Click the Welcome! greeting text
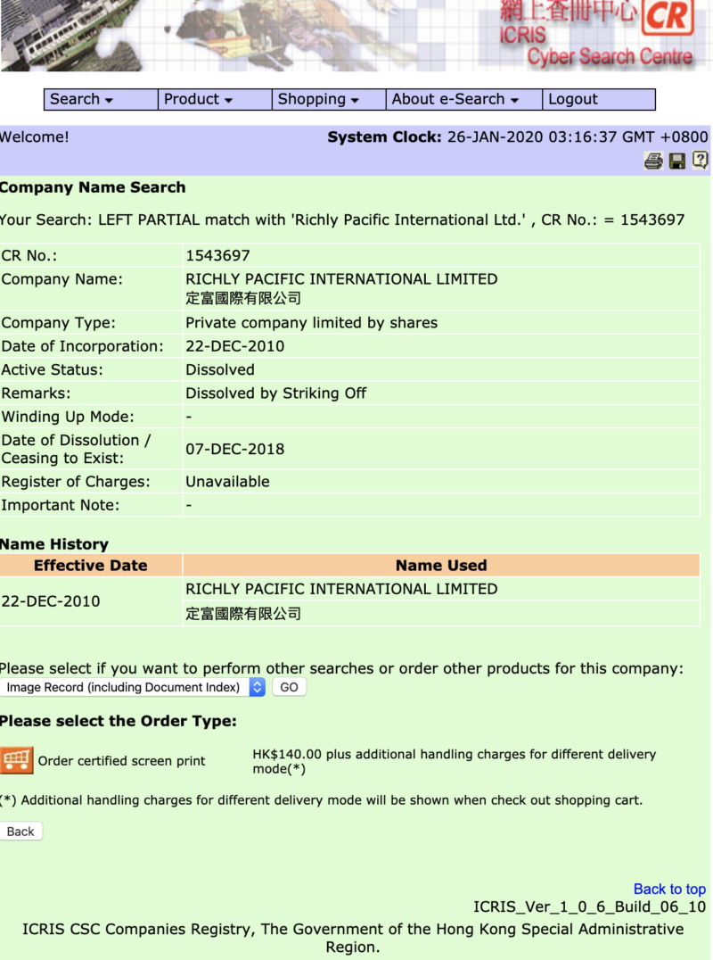 coord(34,137)
